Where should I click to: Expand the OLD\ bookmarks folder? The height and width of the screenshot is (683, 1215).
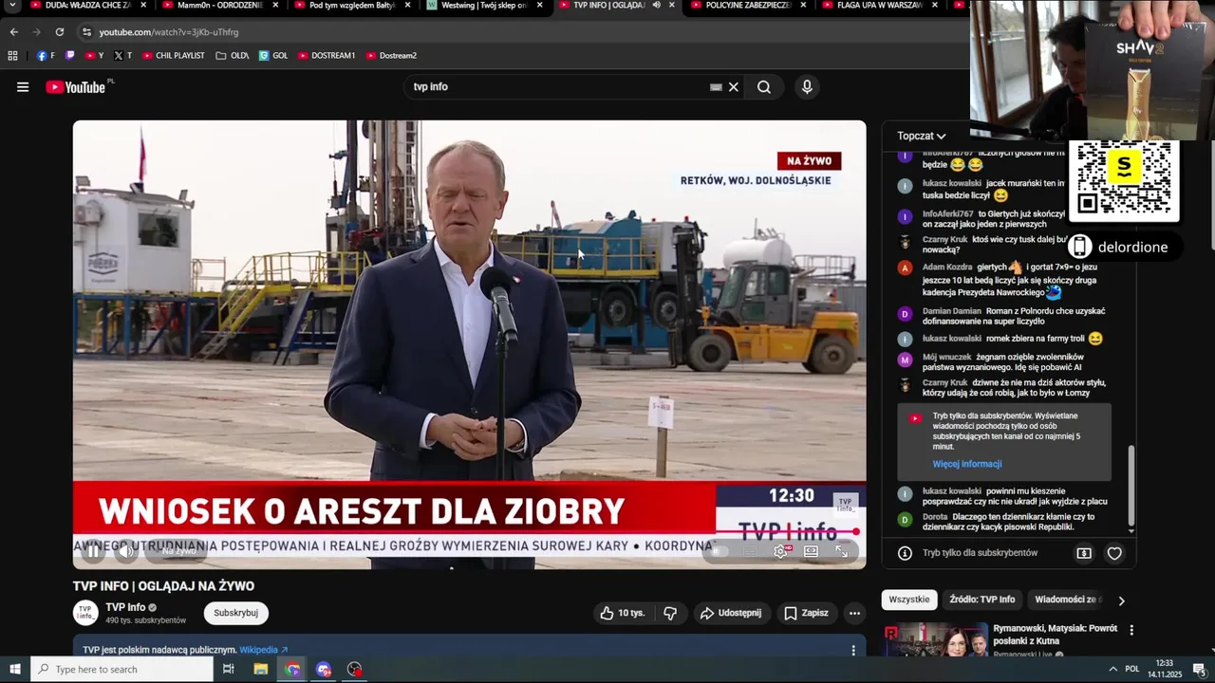coord(233,56)
